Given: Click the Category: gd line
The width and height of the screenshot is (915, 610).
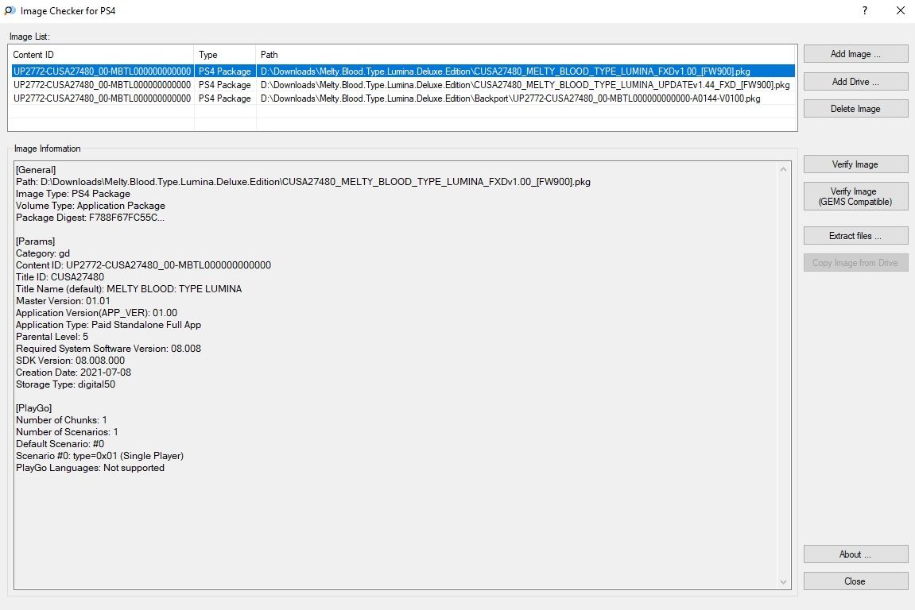Looking at the screenshot, I should 43,253.
